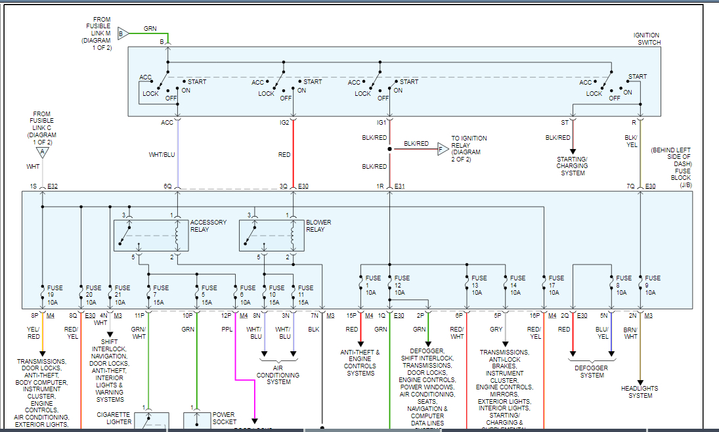
Task: Click the Accessory Relay symbol box
Action: click(151, 235)
